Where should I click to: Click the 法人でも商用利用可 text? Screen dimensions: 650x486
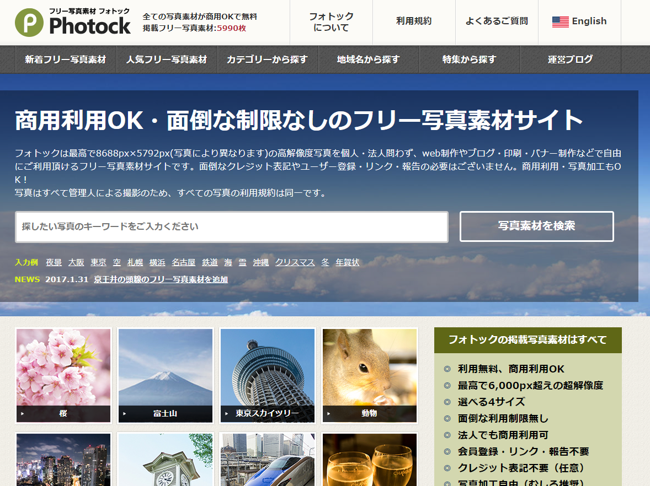click(503, 435)
